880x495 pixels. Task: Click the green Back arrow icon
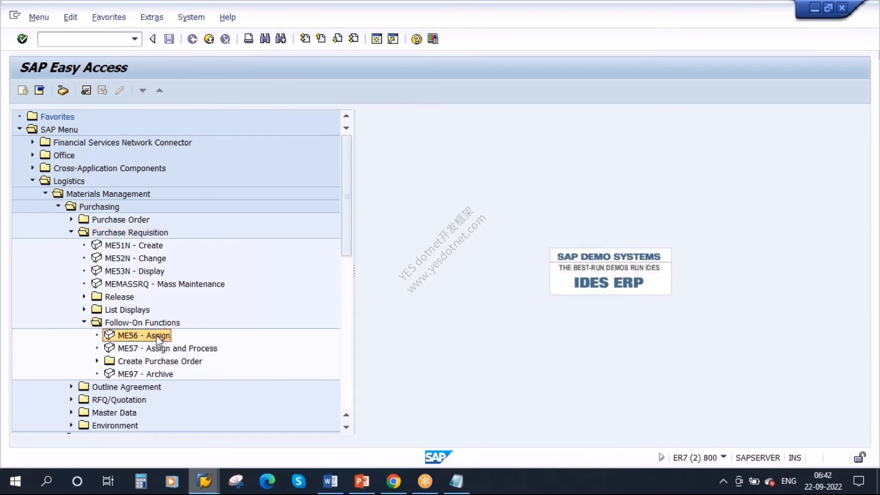click(x=192, y=39)
